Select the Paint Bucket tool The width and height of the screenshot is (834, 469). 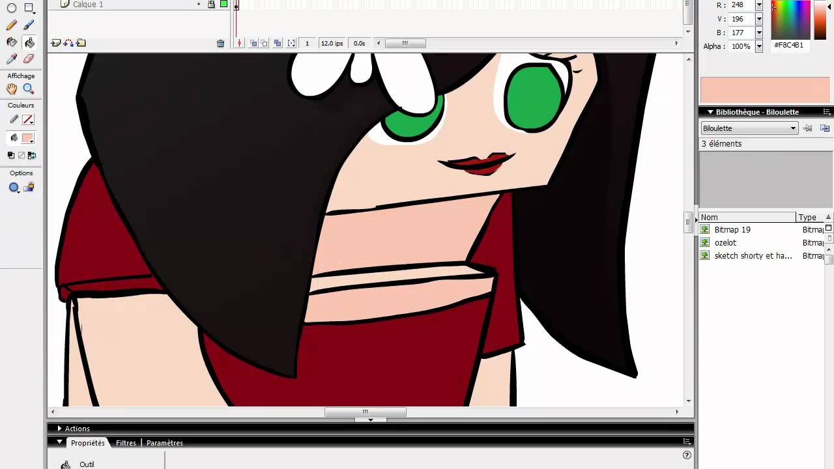(x=29, y=42)
